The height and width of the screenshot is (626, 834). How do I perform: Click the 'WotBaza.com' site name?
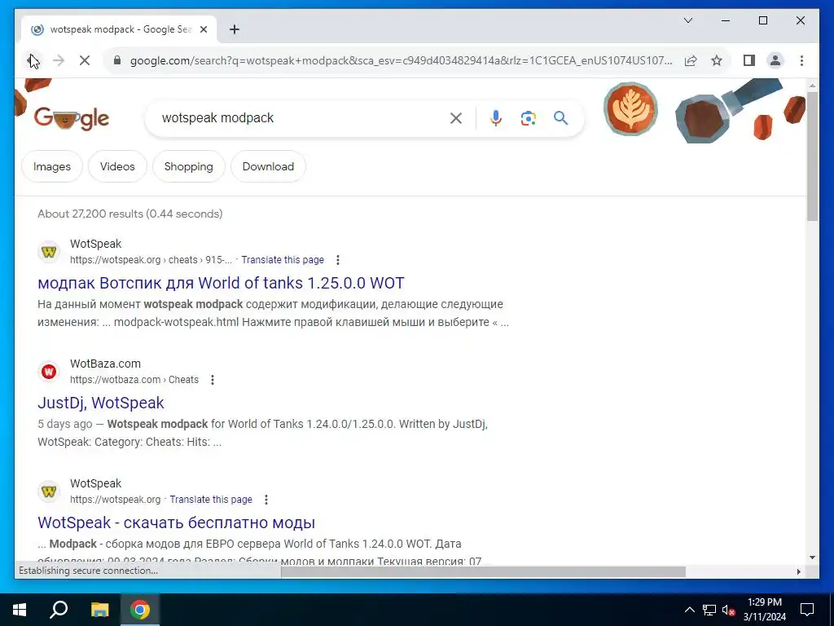(105, 364)
